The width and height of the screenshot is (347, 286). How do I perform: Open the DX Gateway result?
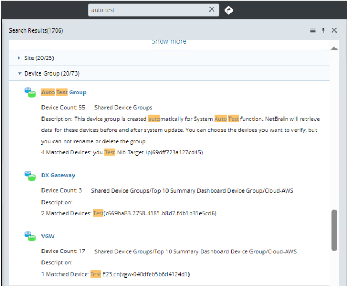(x=58, y=175)
